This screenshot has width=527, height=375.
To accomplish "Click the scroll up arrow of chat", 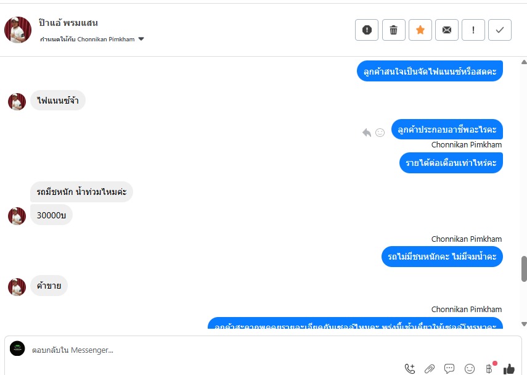I will pyautogui.click(x=524, y=62).
